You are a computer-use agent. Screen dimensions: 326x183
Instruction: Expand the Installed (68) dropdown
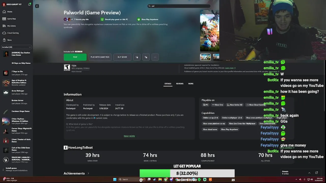coord(16,47)
